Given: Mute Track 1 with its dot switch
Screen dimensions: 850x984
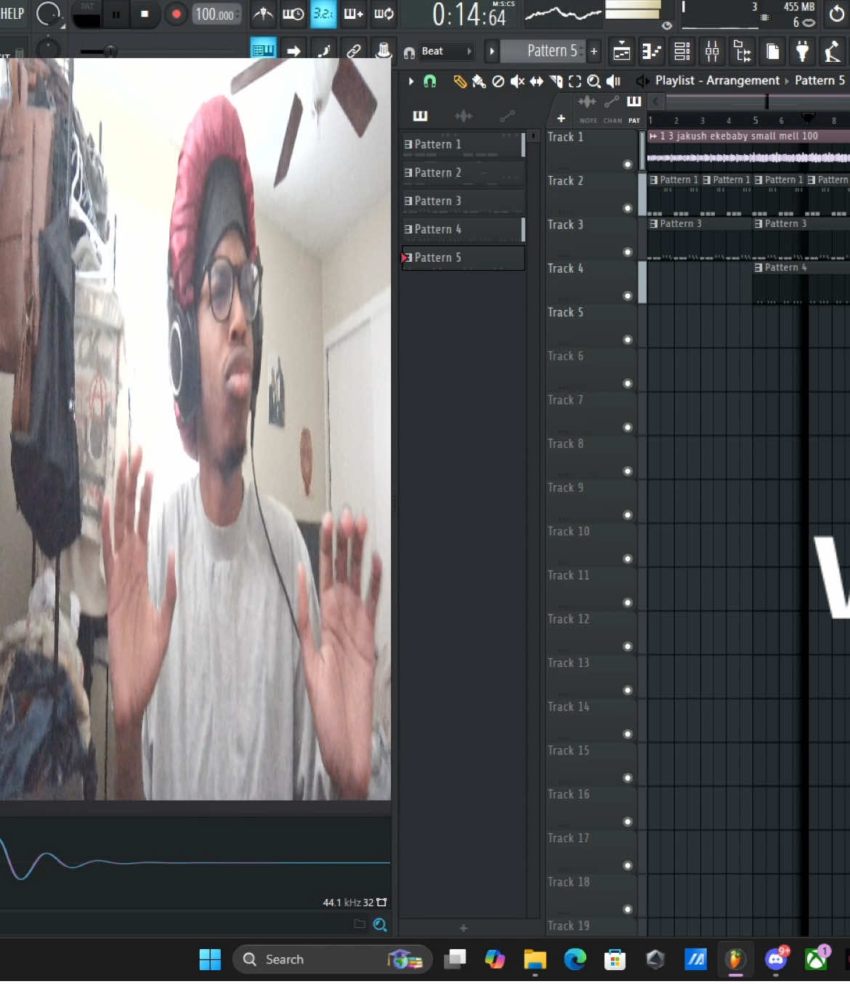Looking at the screenshot, I should tap(628, 164).
